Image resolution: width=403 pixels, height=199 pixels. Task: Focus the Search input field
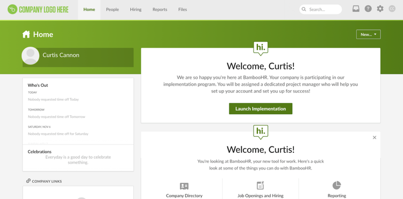coord(320,9)
